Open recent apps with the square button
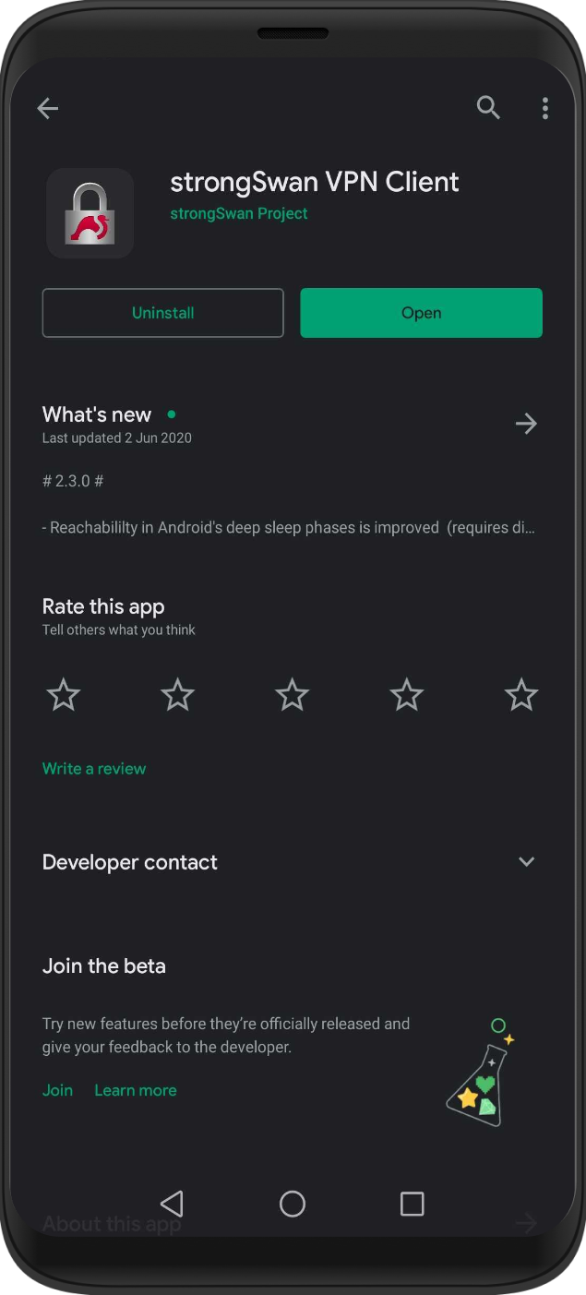Screen dimensions: 586x1295 [412, 1204]
